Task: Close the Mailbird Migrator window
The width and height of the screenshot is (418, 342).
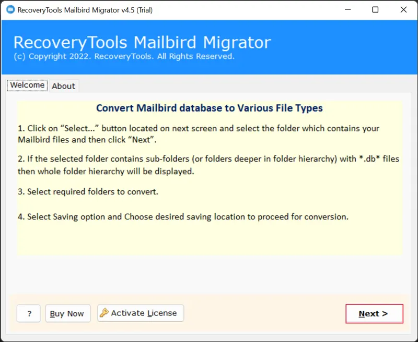Action: point(403,10)
